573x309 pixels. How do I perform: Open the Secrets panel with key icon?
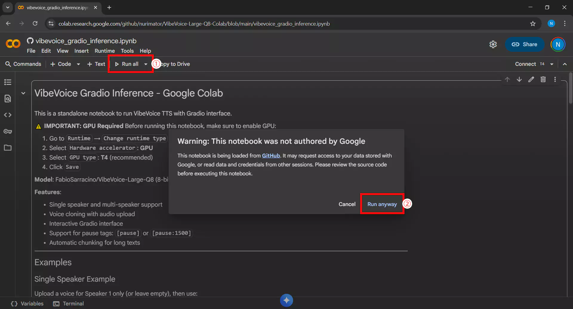[x=7, y=131]
